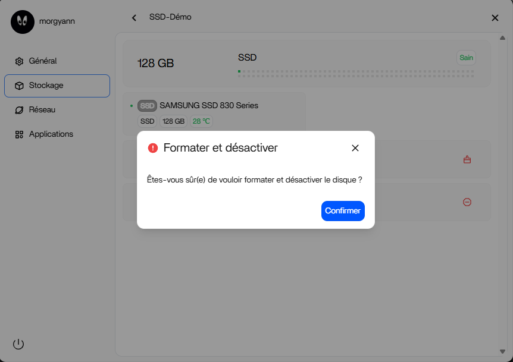Click the scrollbar up arrow
This screenshot has width=513, height=362.
click(x=503, y=37)
